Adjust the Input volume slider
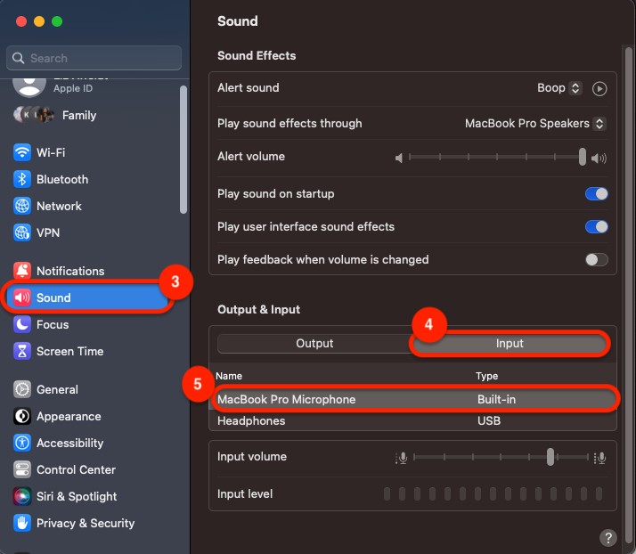Viewport: 636px width, 554px height. coord(550,457)
